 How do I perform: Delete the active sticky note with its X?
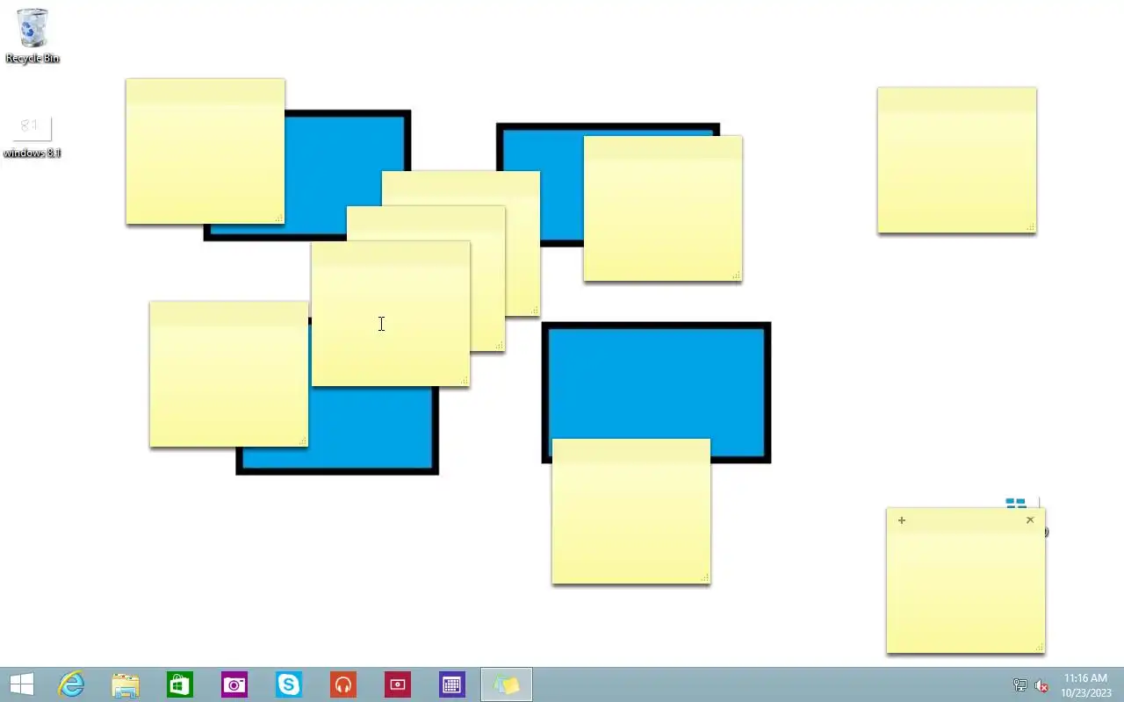(1030, 519)
